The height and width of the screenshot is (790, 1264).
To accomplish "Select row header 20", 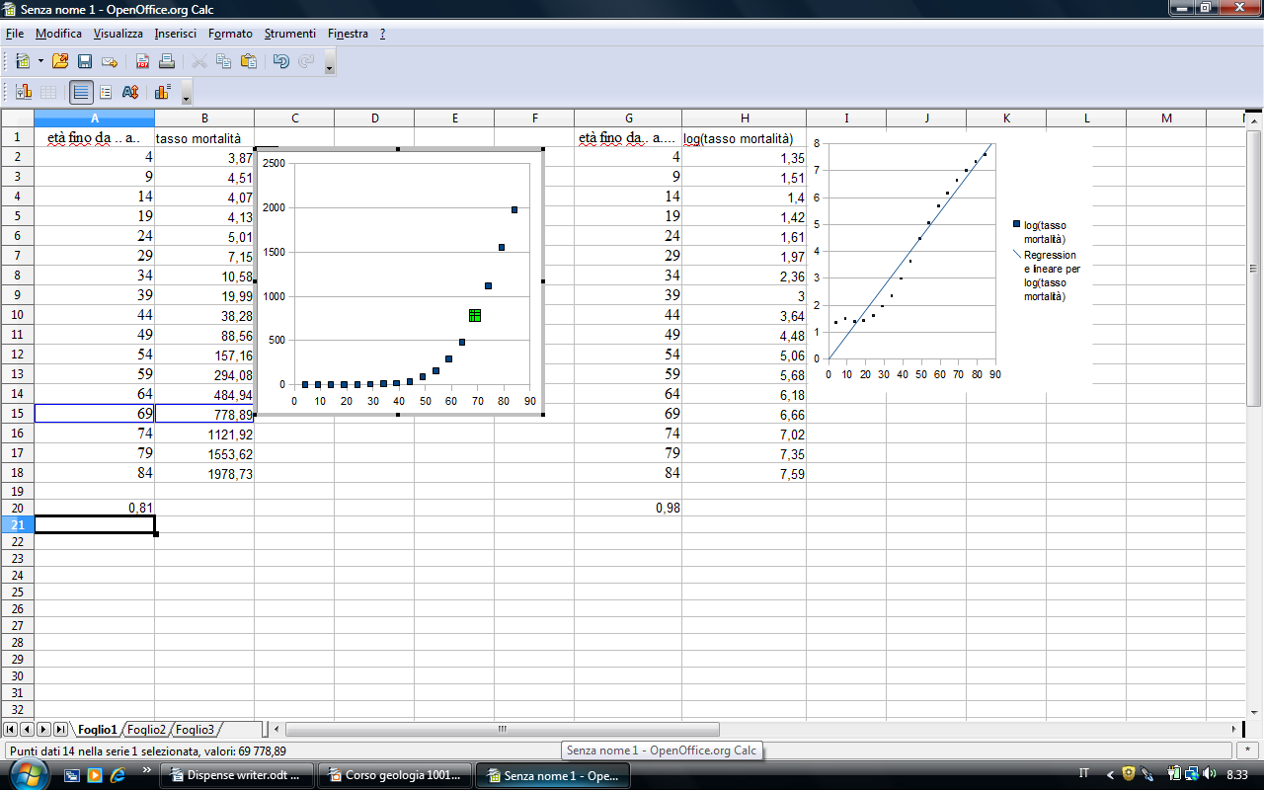I will 17,508.
